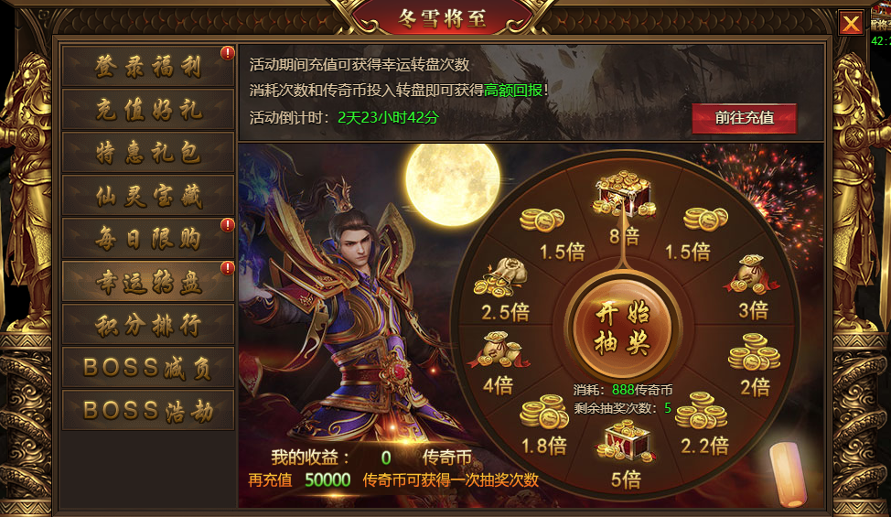
Task: Start the lottery with 开始抽奖 button
Action: tap(623, 329)
